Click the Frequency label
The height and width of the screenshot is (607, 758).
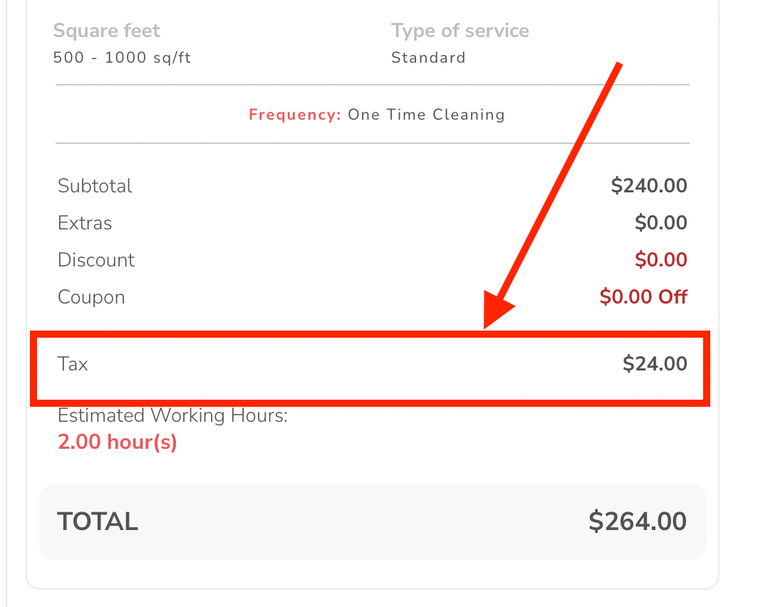(295, 115)
